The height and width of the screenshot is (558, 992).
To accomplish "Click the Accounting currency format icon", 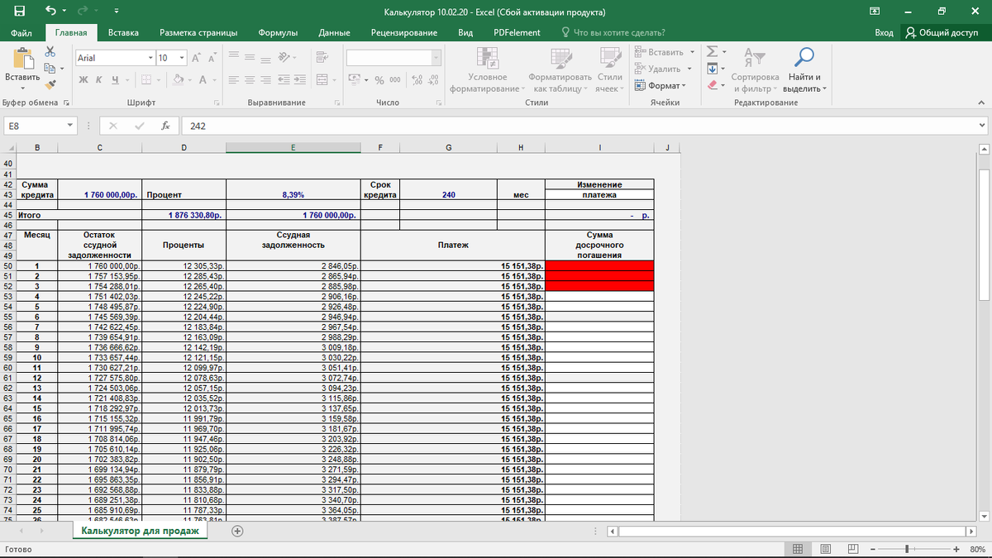I will pos(354,80).
